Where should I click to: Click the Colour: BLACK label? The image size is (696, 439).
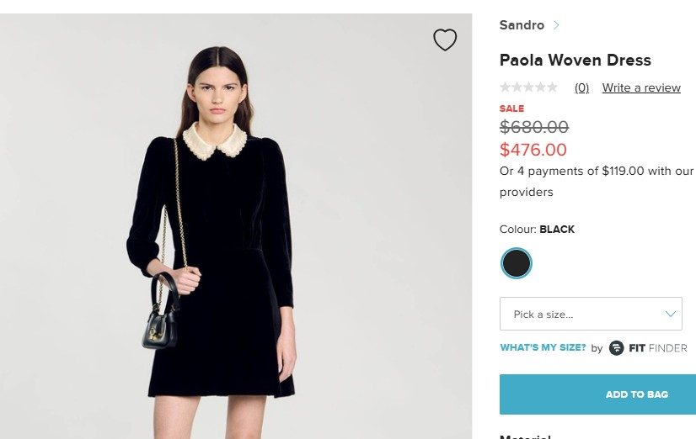(x=537, y=230)
